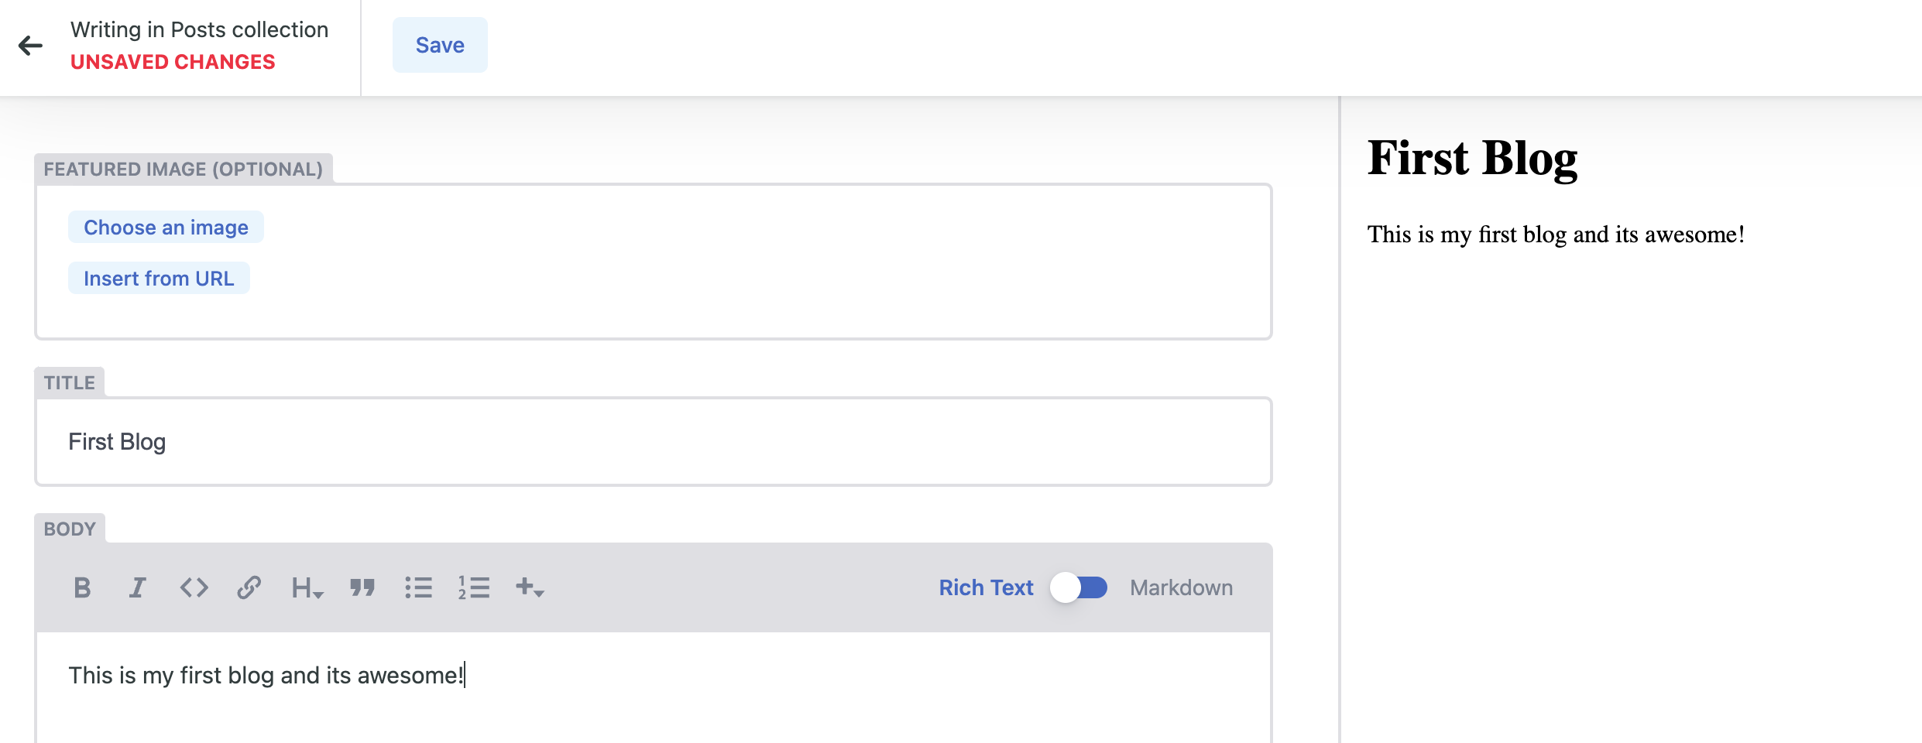This screenshot has height=743, width=1922.
Task: Apply italic formatting to text
Action: click(x=138, y=588)
